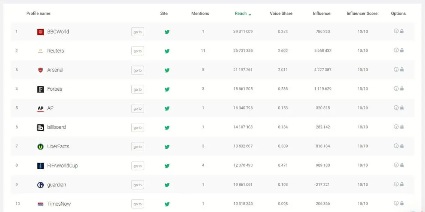Sort by Influencer Score column header

pyautogui.click(x=362, y=13)
